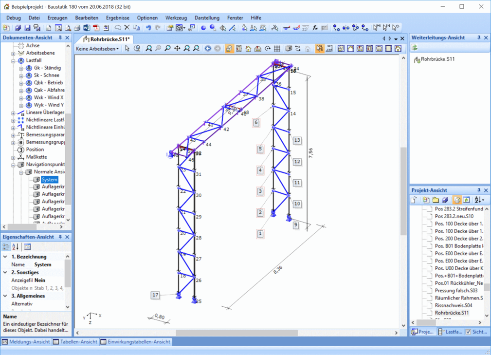
Task: Click the undo arrow icon
Action: [x=148, y=28]
